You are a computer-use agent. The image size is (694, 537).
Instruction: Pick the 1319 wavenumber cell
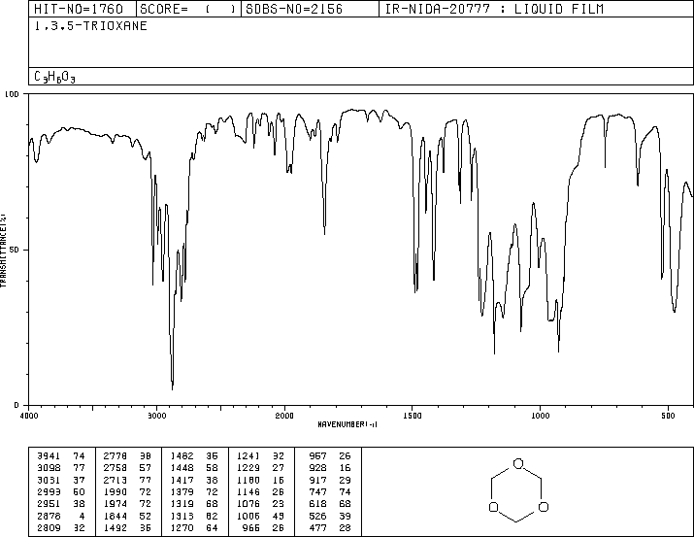[x=182, y=504]
